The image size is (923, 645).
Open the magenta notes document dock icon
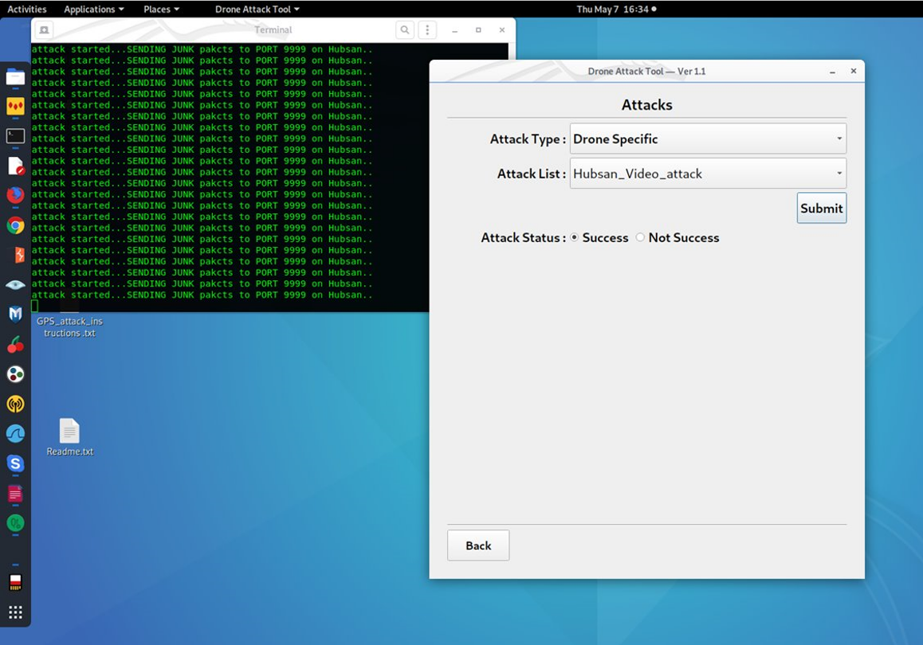click(15, 494)
